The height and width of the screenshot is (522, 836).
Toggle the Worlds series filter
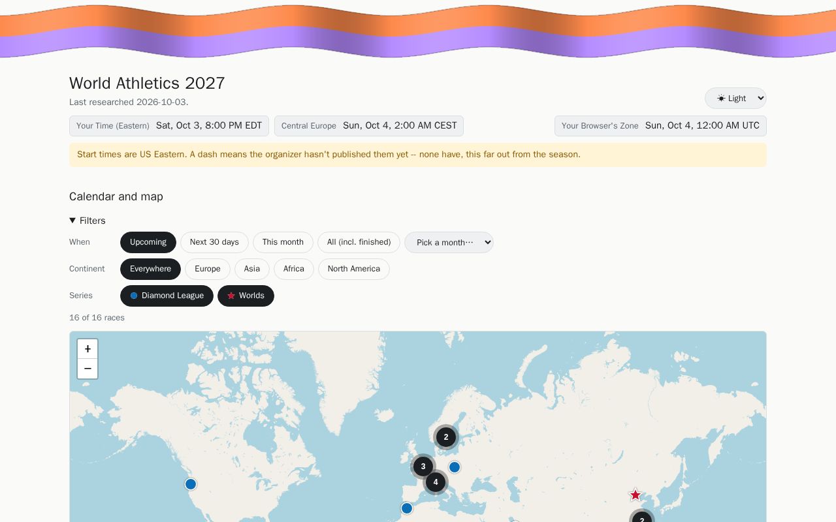click(246, 296)
